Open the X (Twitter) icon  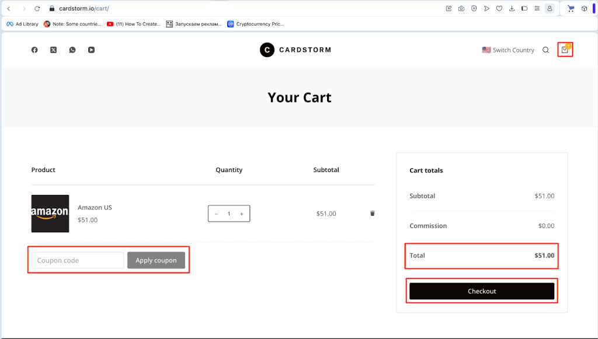point(53,50)
